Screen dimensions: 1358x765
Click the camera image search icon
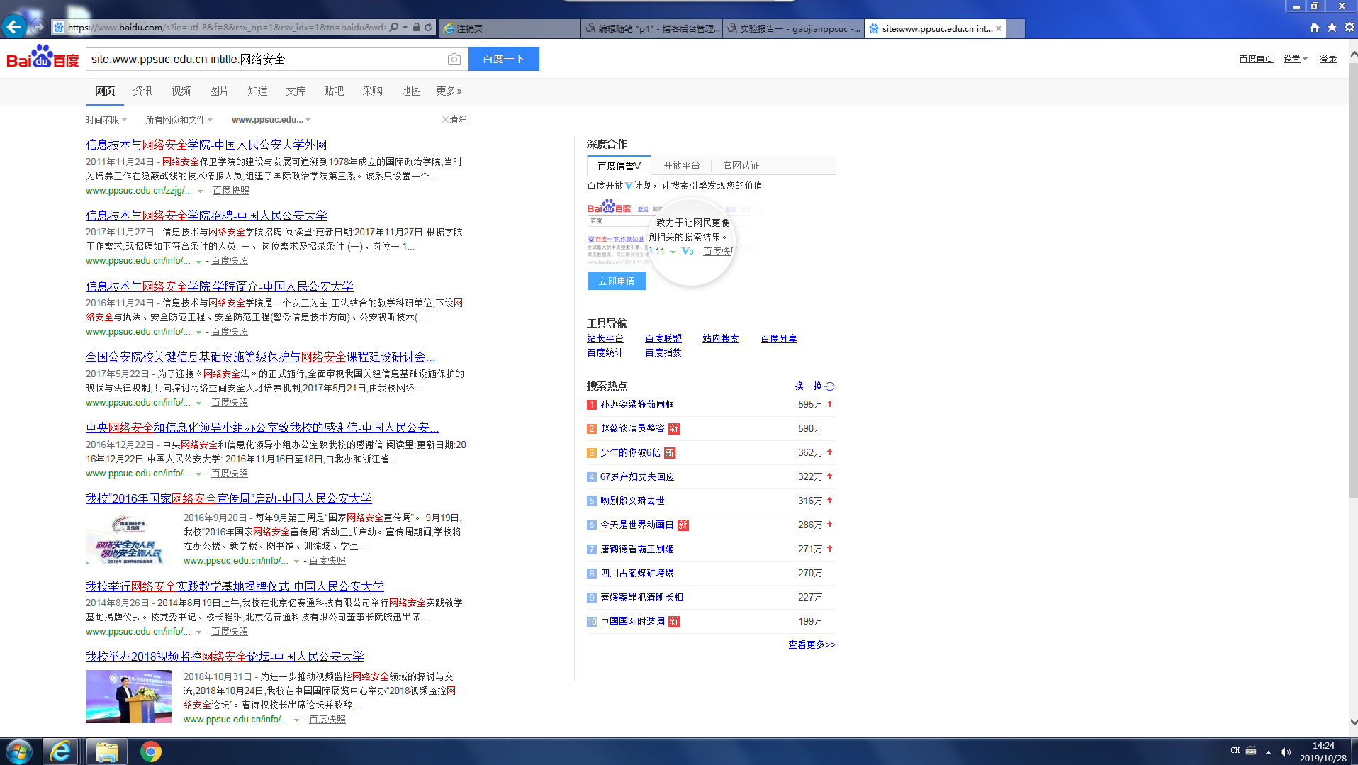pos(454,59)
